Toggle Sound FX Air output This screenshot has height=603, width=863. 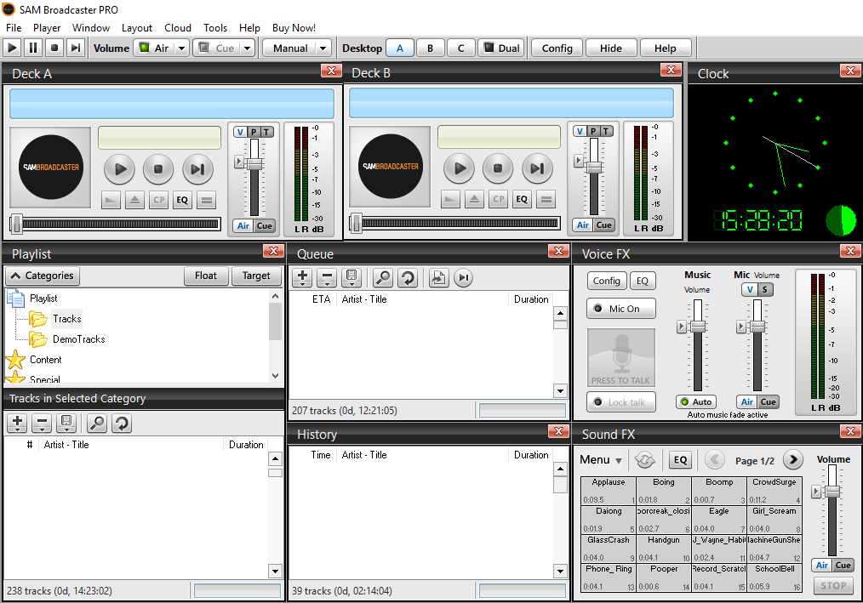coord(821,565)
